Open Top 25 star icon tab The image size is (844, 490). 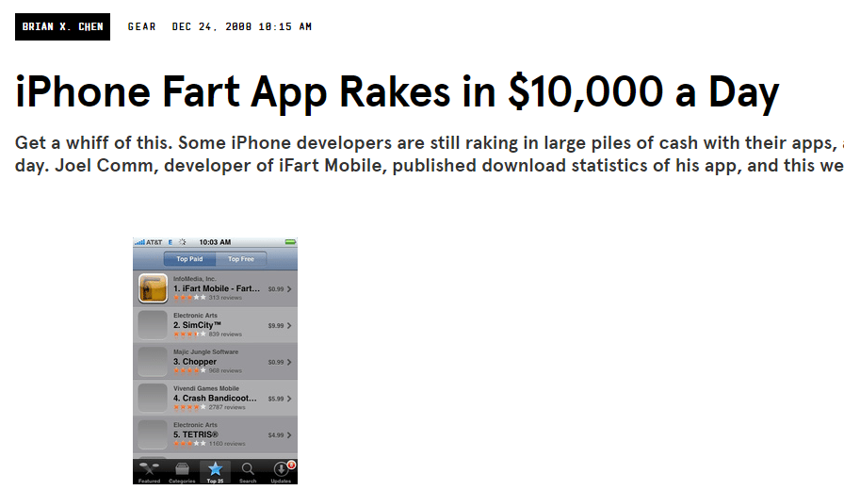(x=216, y=472)
